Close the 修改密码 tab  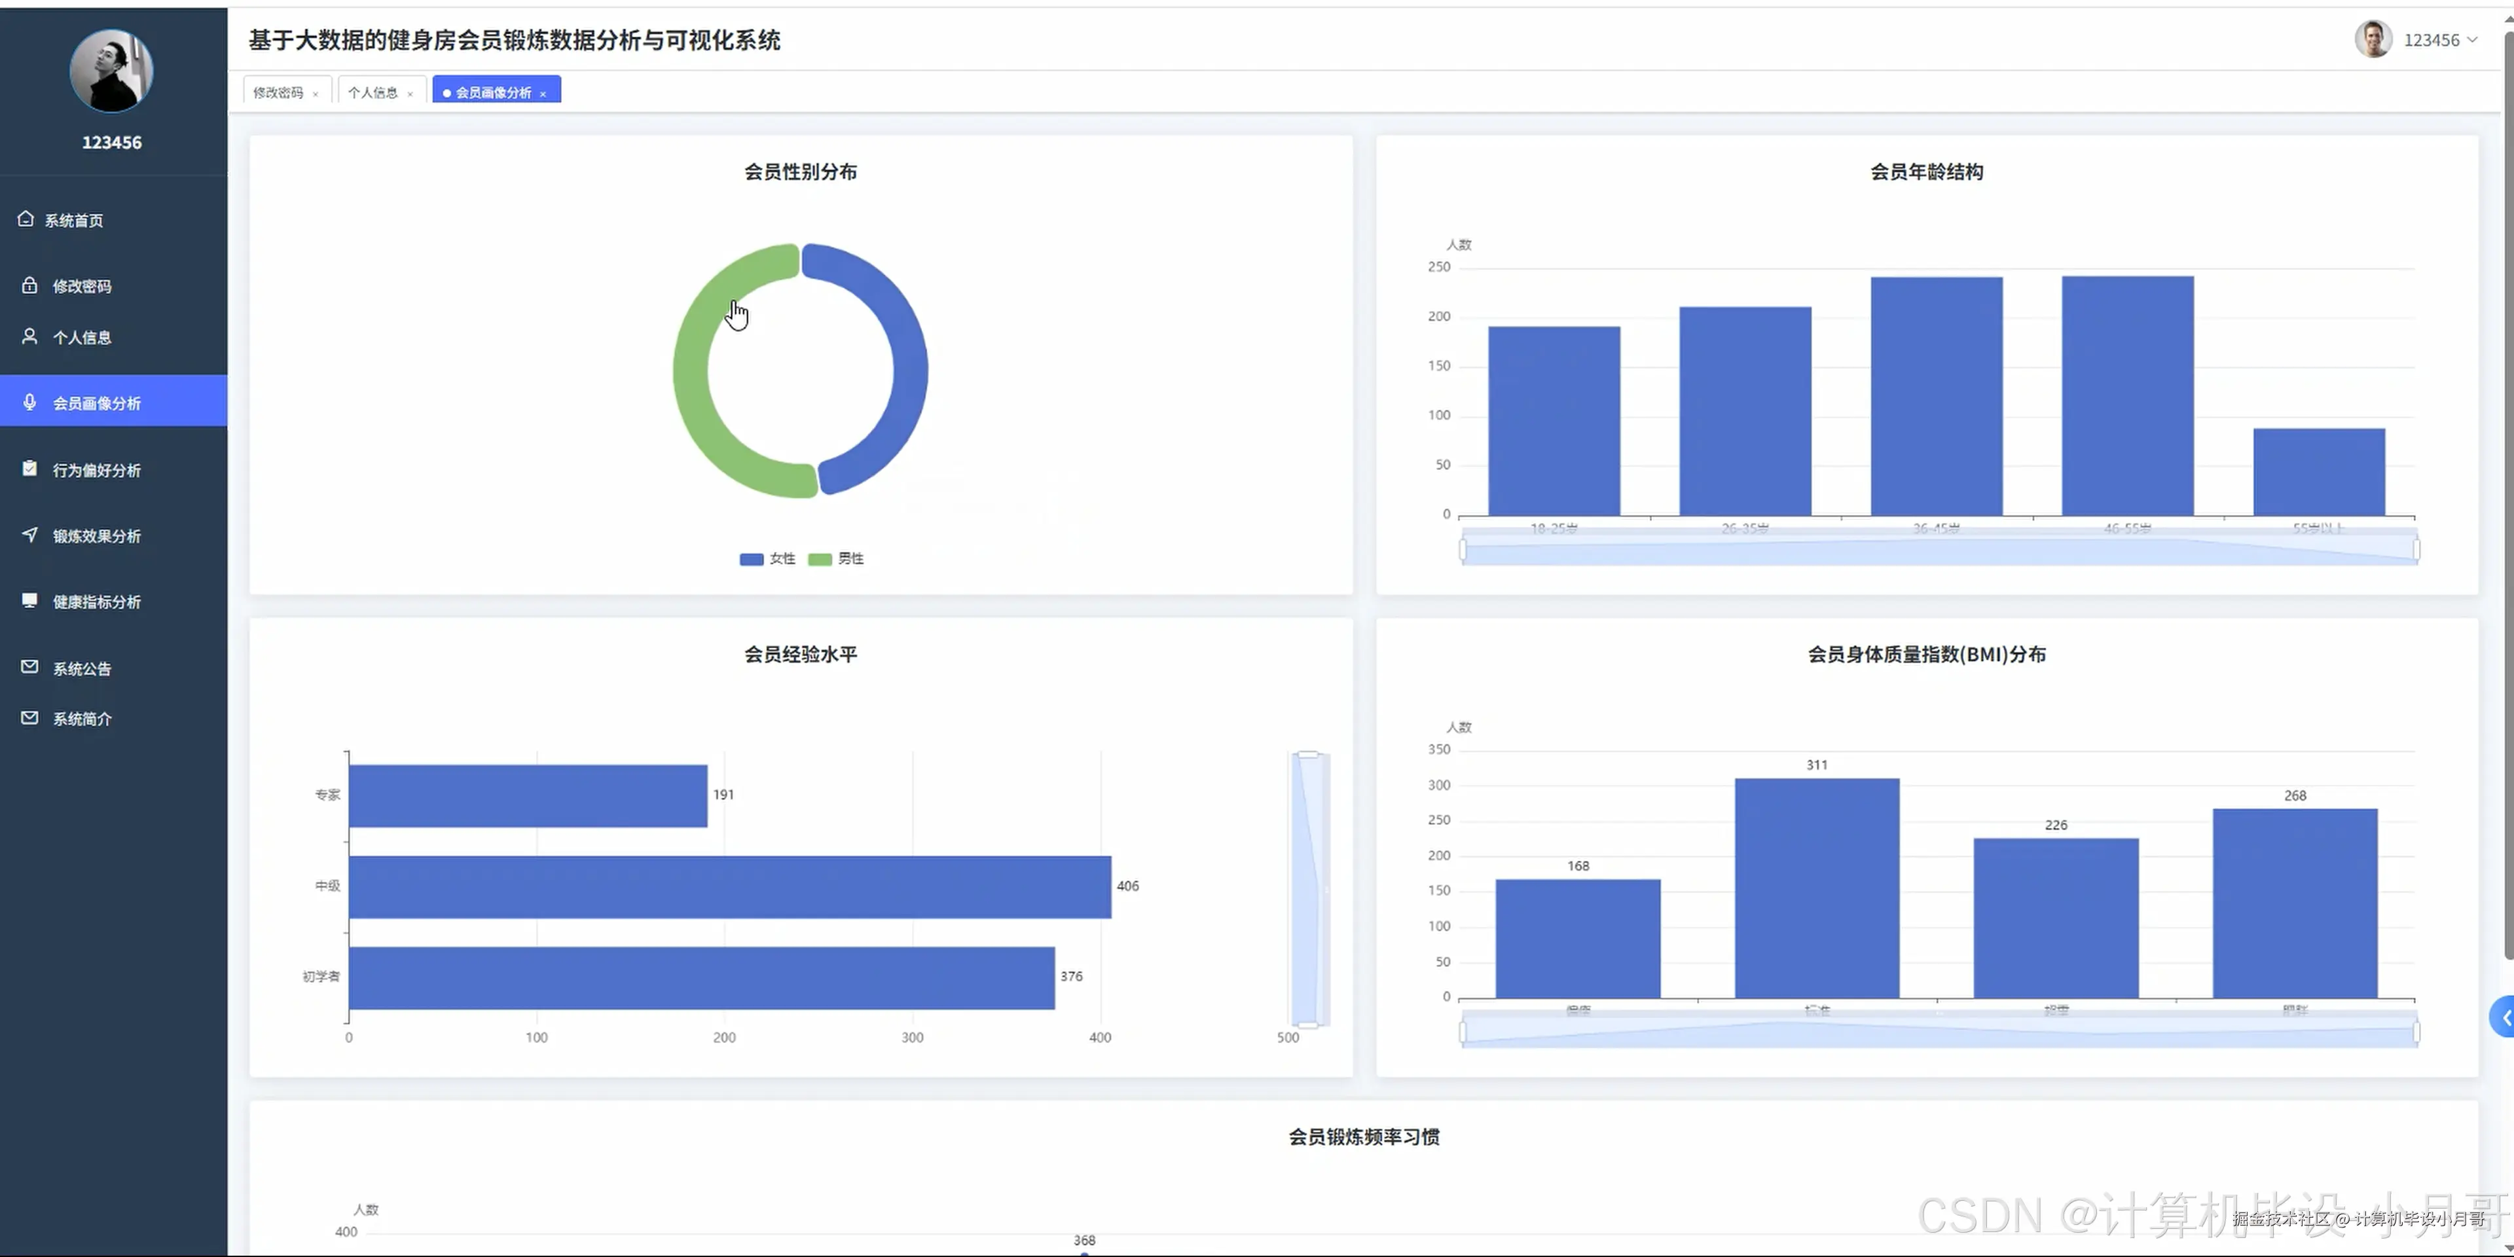(315, 94)
